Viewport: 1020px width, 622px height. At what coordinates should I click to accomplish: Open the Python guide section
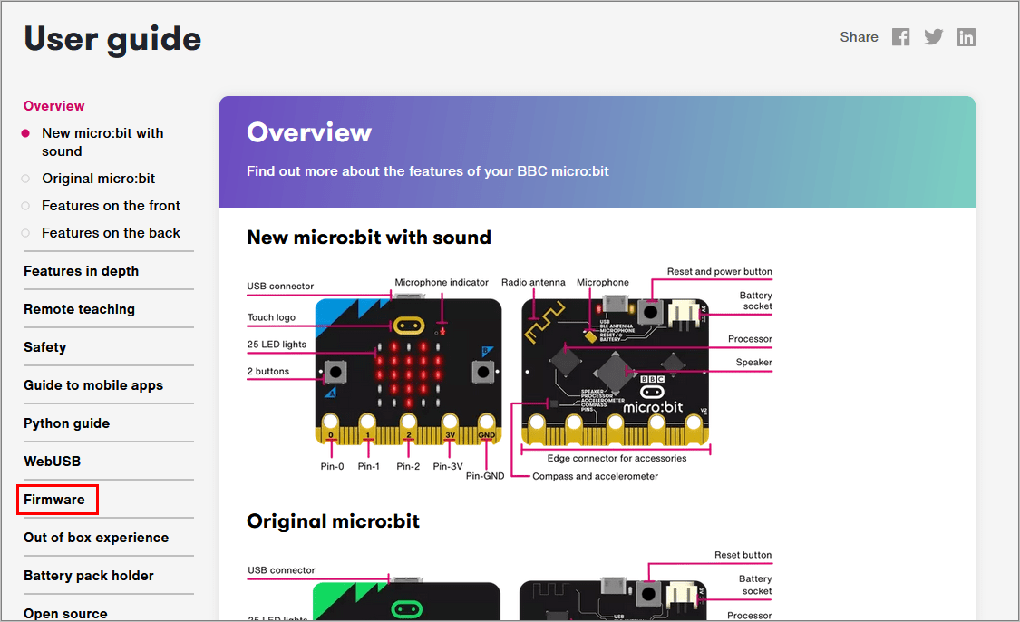pyautogui.click(x=66, y=423)
